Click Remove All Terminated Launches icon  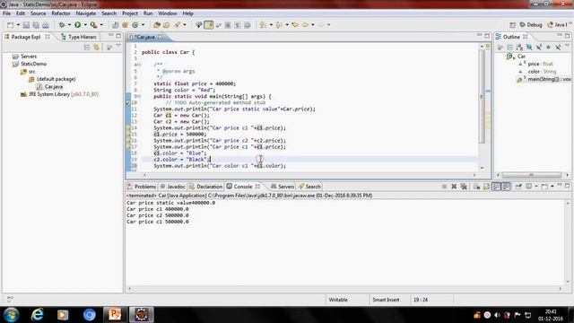(x=464, y=187)
